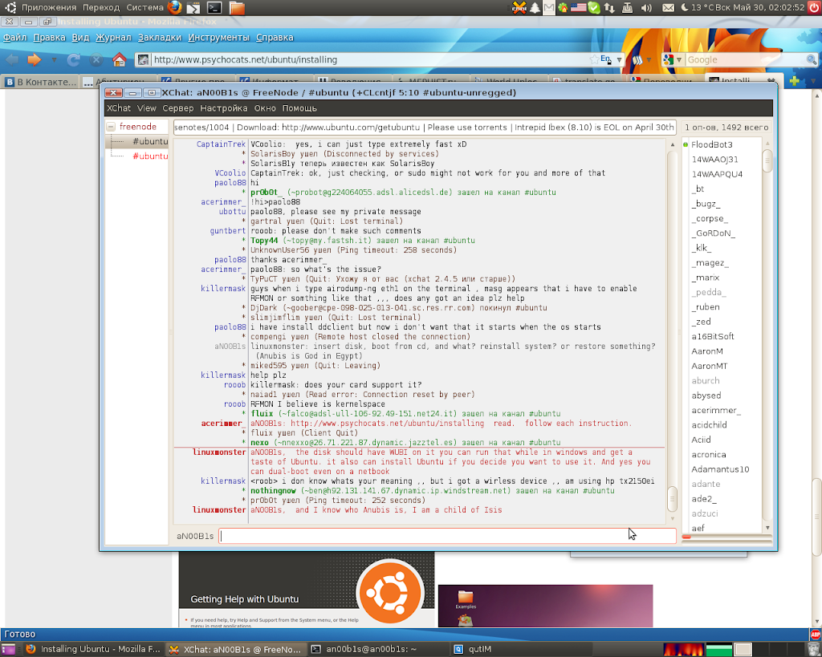Click the Firefox home button
The height and width of the screenshot is (657, 822).
click(x=119, y=59)
